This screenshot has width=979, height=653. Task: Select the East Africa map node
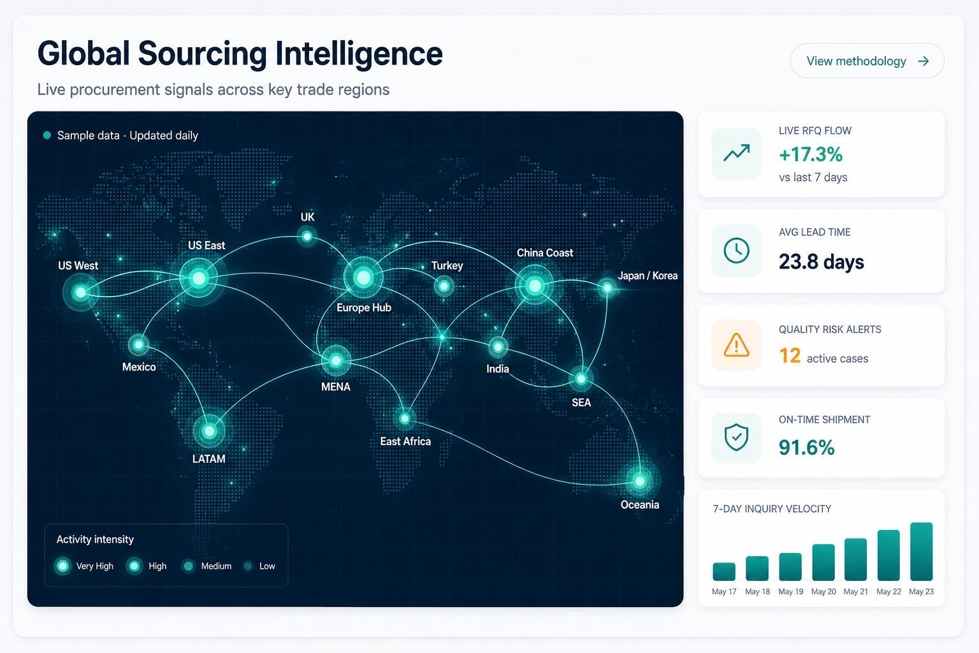(404, 419)
